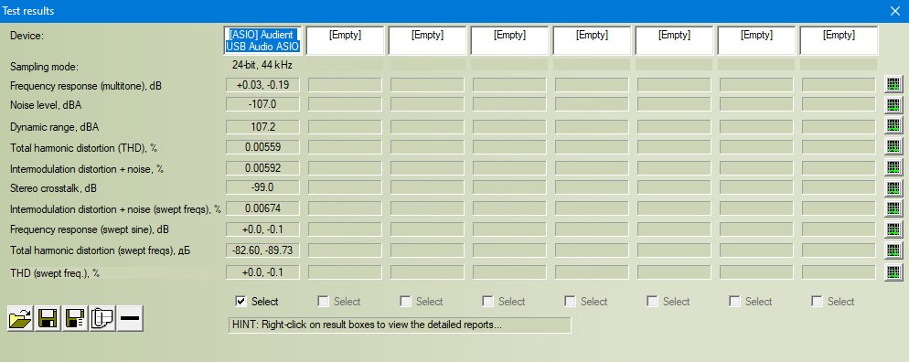Click the floppy with lines save report icon
909x362 pixels.
75,318
